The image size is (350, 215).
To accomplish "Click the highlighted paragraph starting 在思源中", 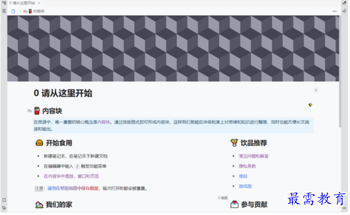I will point(173,126).
